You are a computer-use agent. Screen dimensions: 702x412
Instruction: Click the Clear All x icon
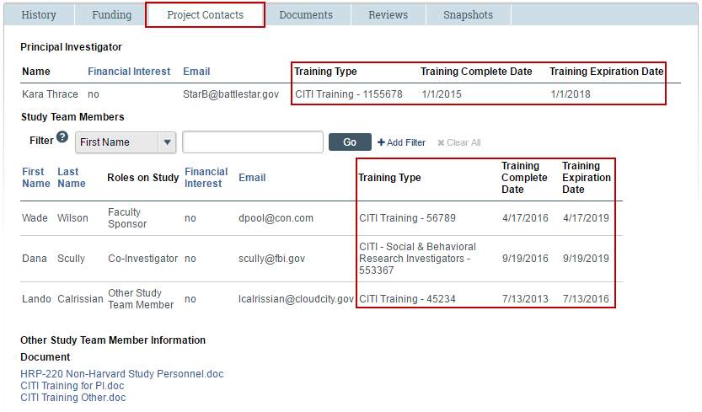(x=441, y=143)
